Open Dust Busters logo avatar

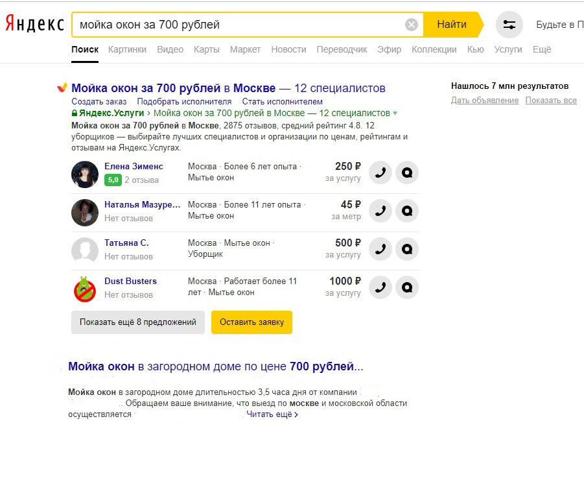pyautogui.click(x=85, y=289)
